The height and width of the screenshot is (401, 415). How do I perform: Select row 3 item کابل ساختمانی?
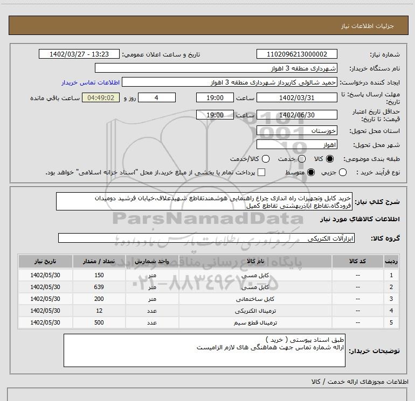(x=255, y=299)
